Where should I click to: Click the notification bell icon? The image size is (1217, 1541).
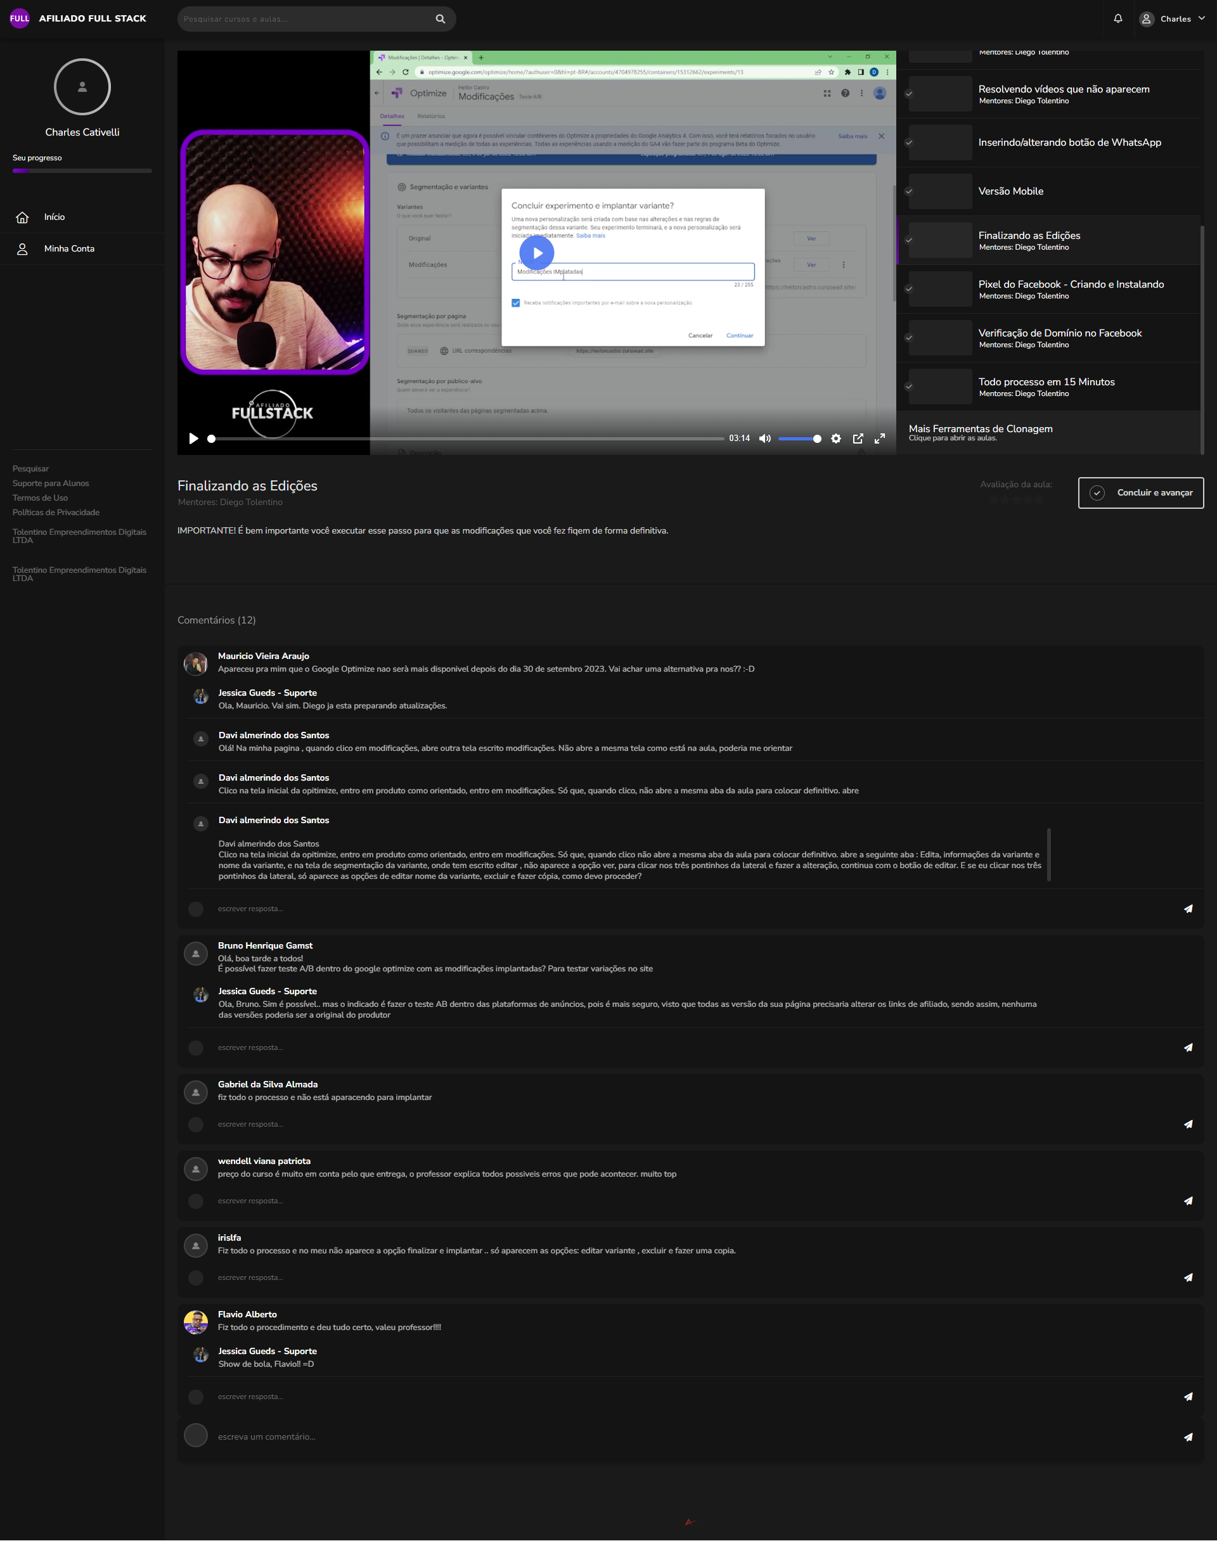pos(1117,18)
